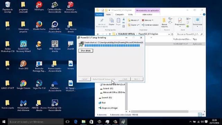Image resolution: width=222 pixels, height=125 pixels.
Task: Click the Explorer horizontal scrollbar
Action: point(160,111)
